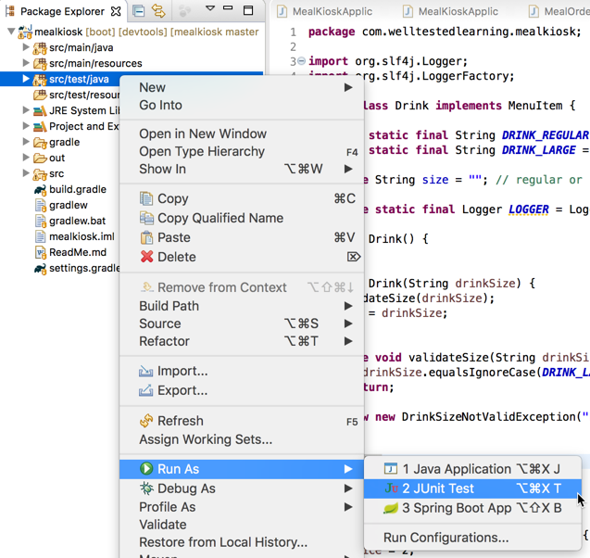The image size is (590, 558).
Task: Open Refactor submenu
Action: pyautogui.click(x=242, y=341)
